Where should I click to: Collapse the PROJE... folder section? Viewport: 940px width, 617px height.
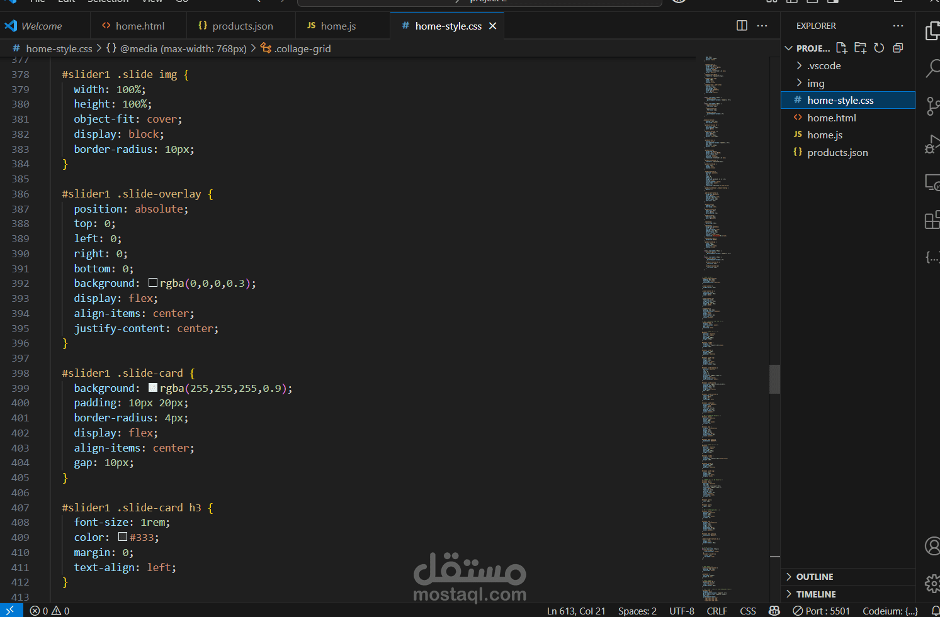tap(807, 48)
